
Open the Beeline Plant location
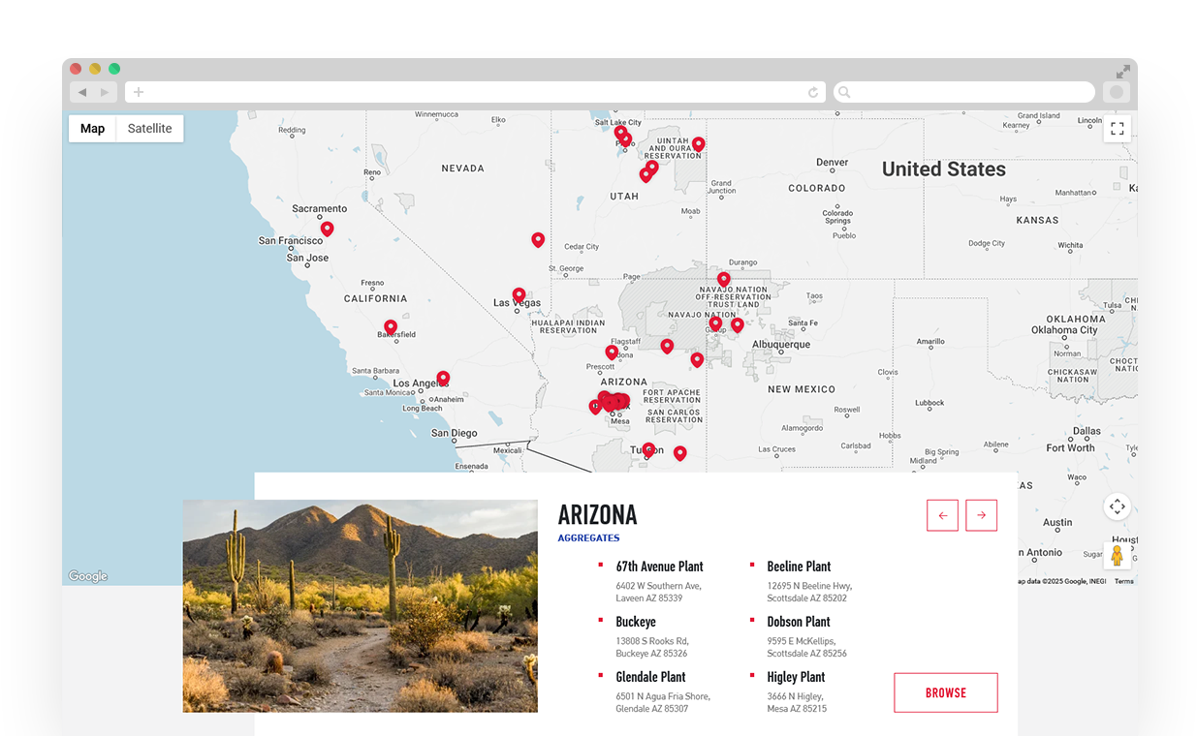pos(799,567)
